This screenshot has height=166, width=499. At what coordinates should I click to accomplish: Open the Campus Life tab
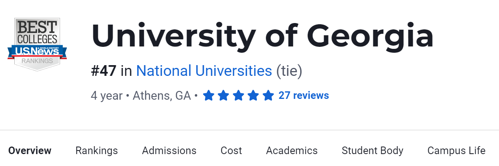[x=456, y=151]
